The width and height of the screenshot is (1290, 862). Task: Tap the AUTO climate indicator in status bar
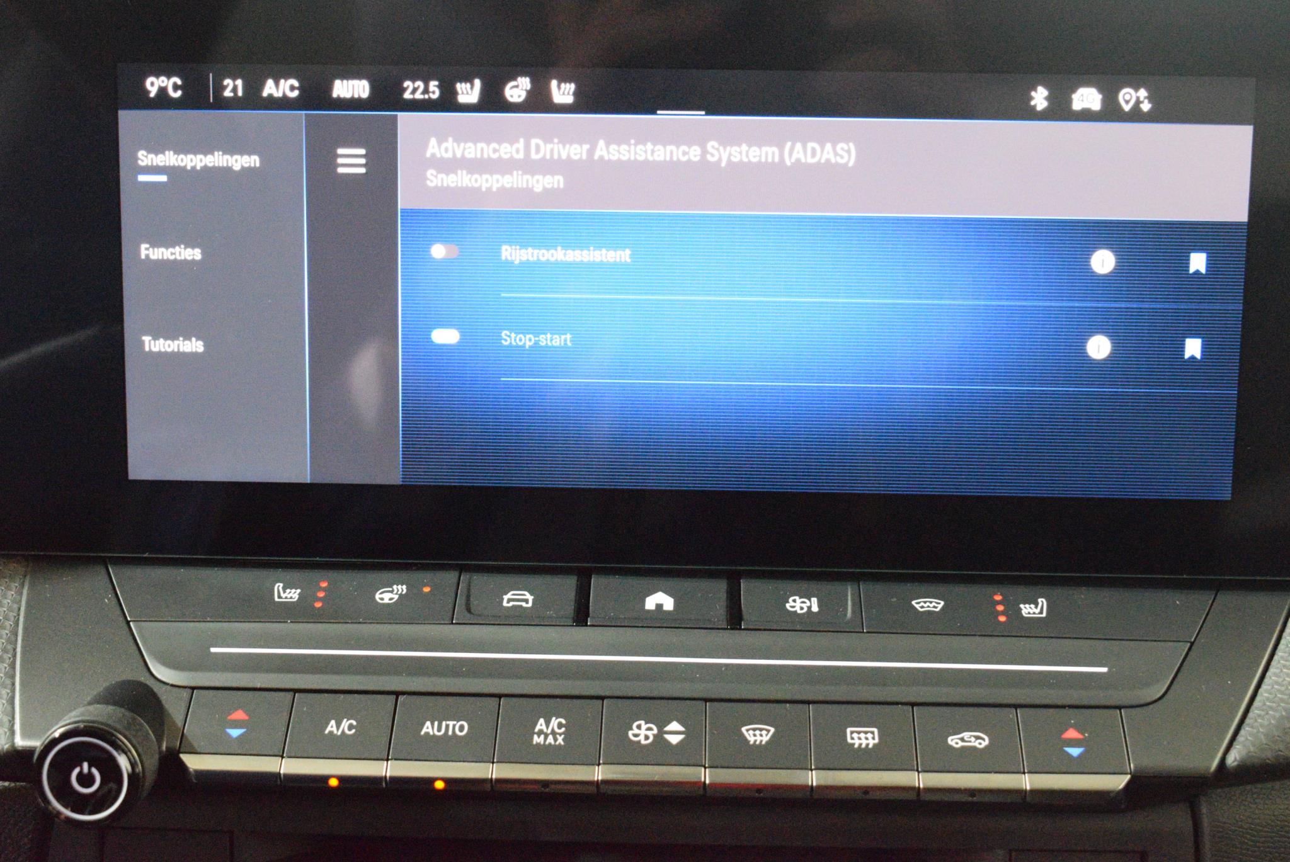[x=350, y=89]
